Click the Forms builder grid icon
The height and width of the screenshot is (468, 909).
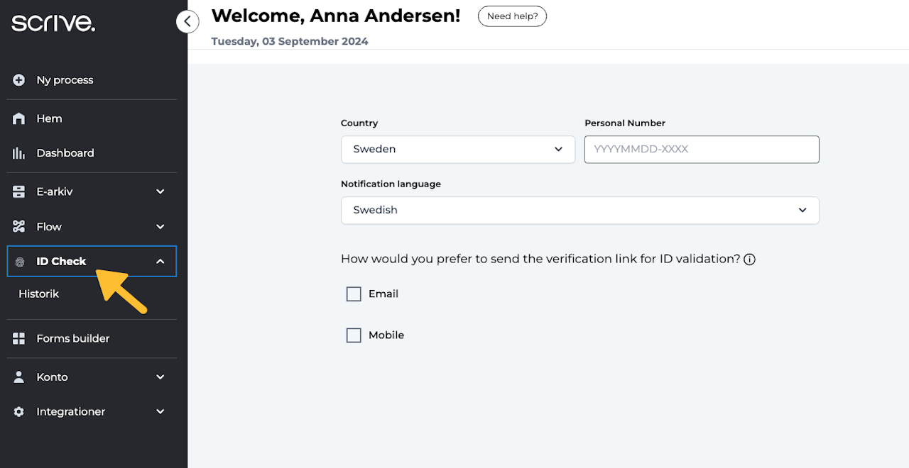tap(19, 339)
